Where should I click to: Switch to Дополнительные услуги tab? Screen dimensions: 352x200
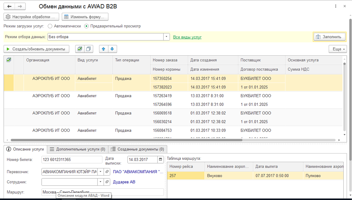(x=78, y=149)
